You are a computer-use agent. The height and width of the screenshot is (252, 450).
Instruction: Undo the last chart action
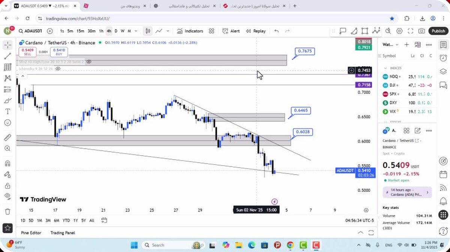[x=276, y=31]
